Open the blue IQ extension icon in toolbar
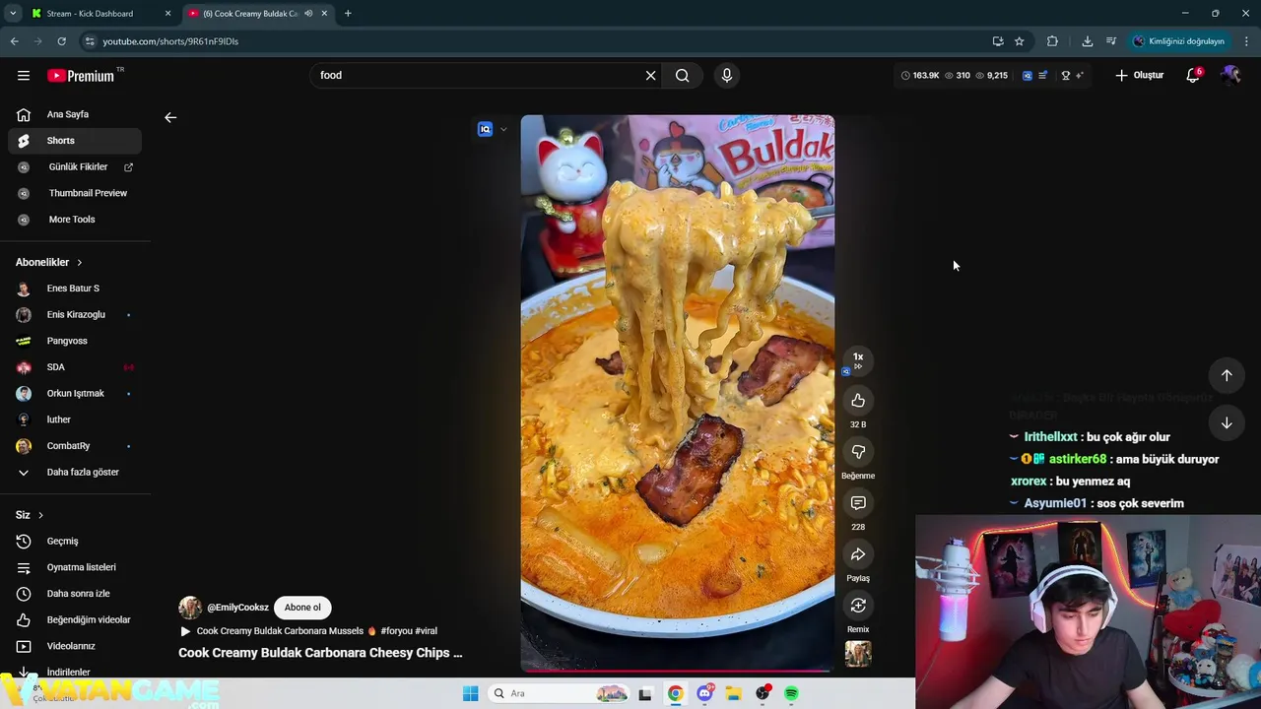The height and width of the screenshot is (709, 1261). (1028, 76)
